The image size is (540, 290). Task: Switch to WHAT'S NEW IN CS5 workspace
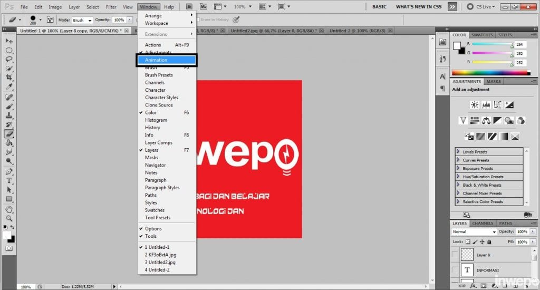coord(418,6)
